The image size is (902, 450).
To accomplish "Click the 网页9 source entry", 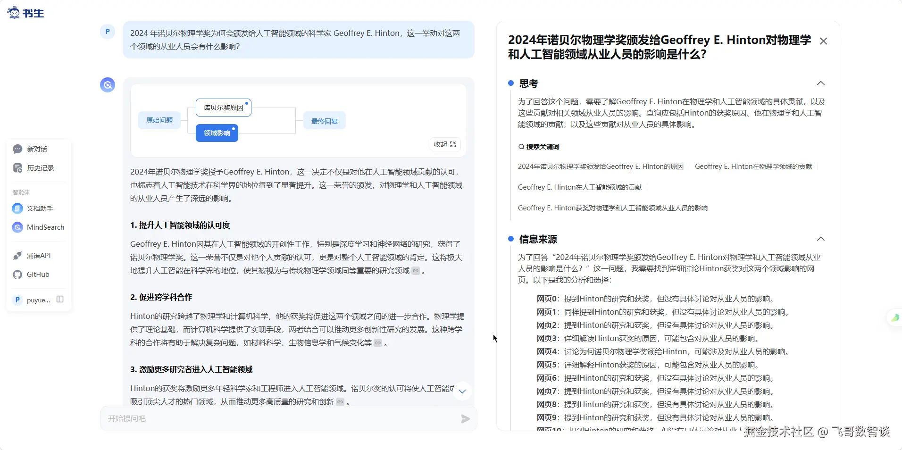I will 656,418.
